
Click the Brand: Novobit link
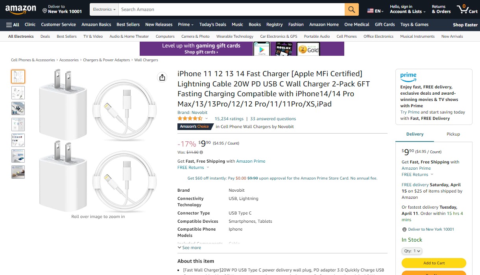pos(192,112)
